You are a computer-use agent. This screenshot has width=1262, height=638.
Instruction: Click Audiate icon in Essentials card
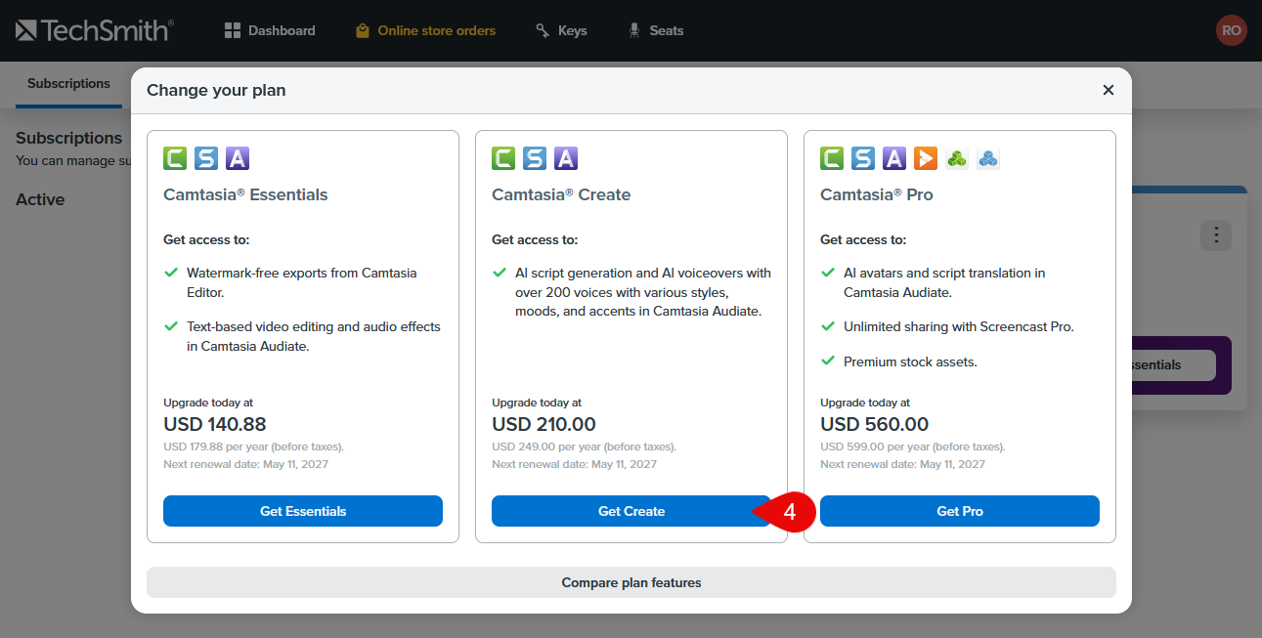click(238, 158)
